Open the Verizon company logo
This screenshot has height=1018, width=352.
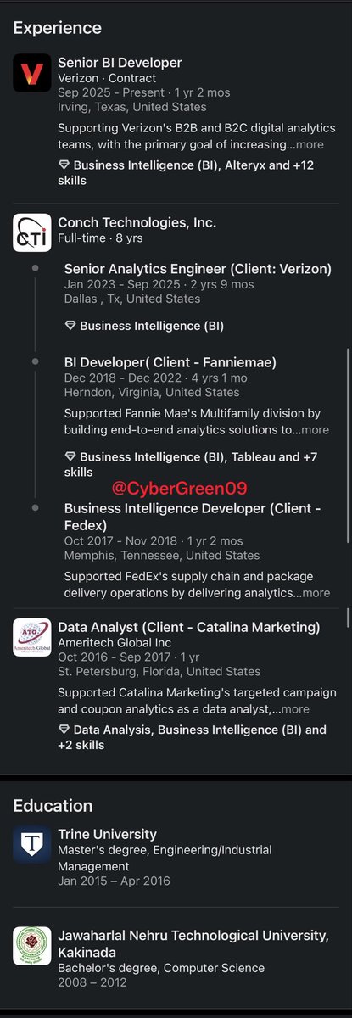click(32, 73)
